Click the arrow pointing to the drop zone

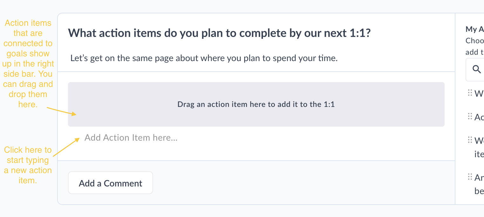62,111
